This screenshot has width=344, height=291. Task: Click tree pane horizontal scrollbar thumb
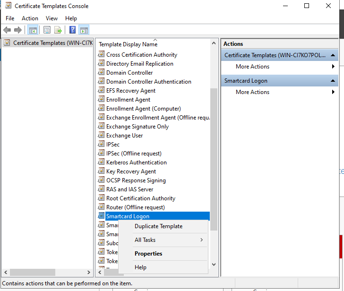[33, 273]
